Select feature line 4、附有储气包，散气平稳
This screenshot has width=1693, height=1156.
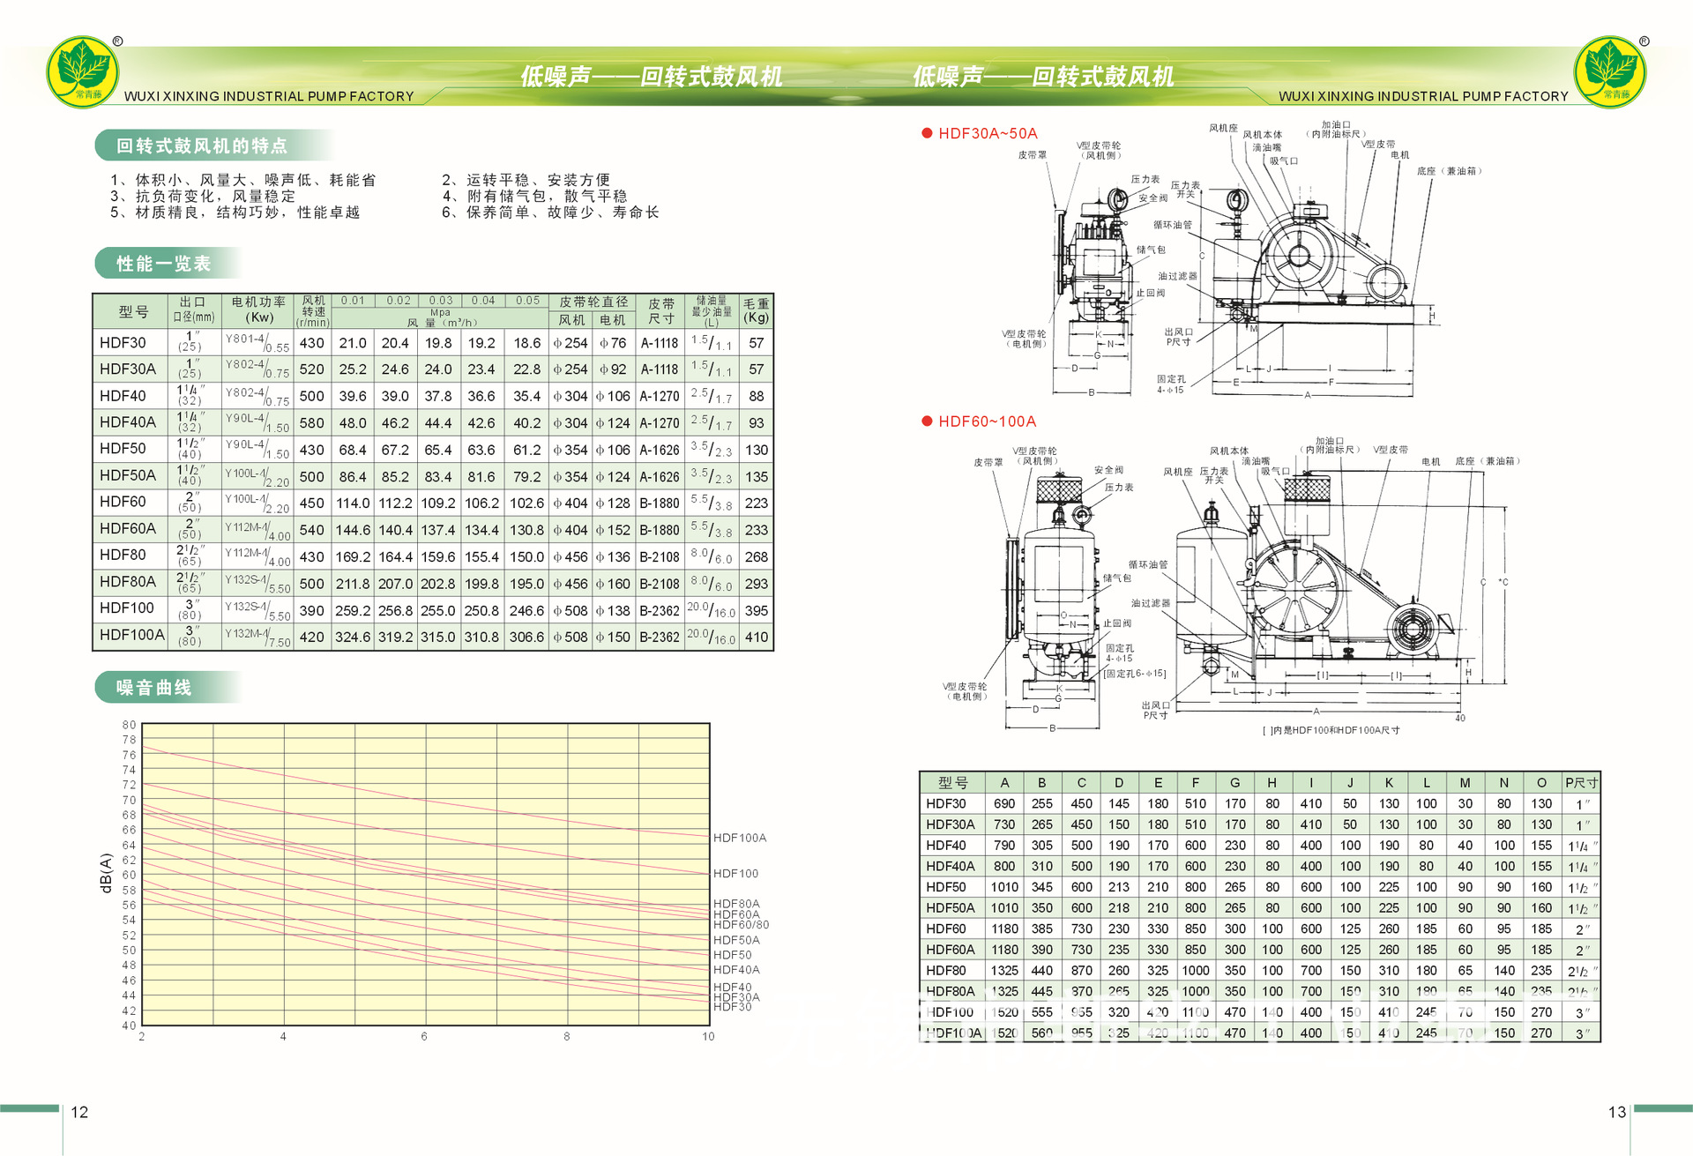pos(534,196)
